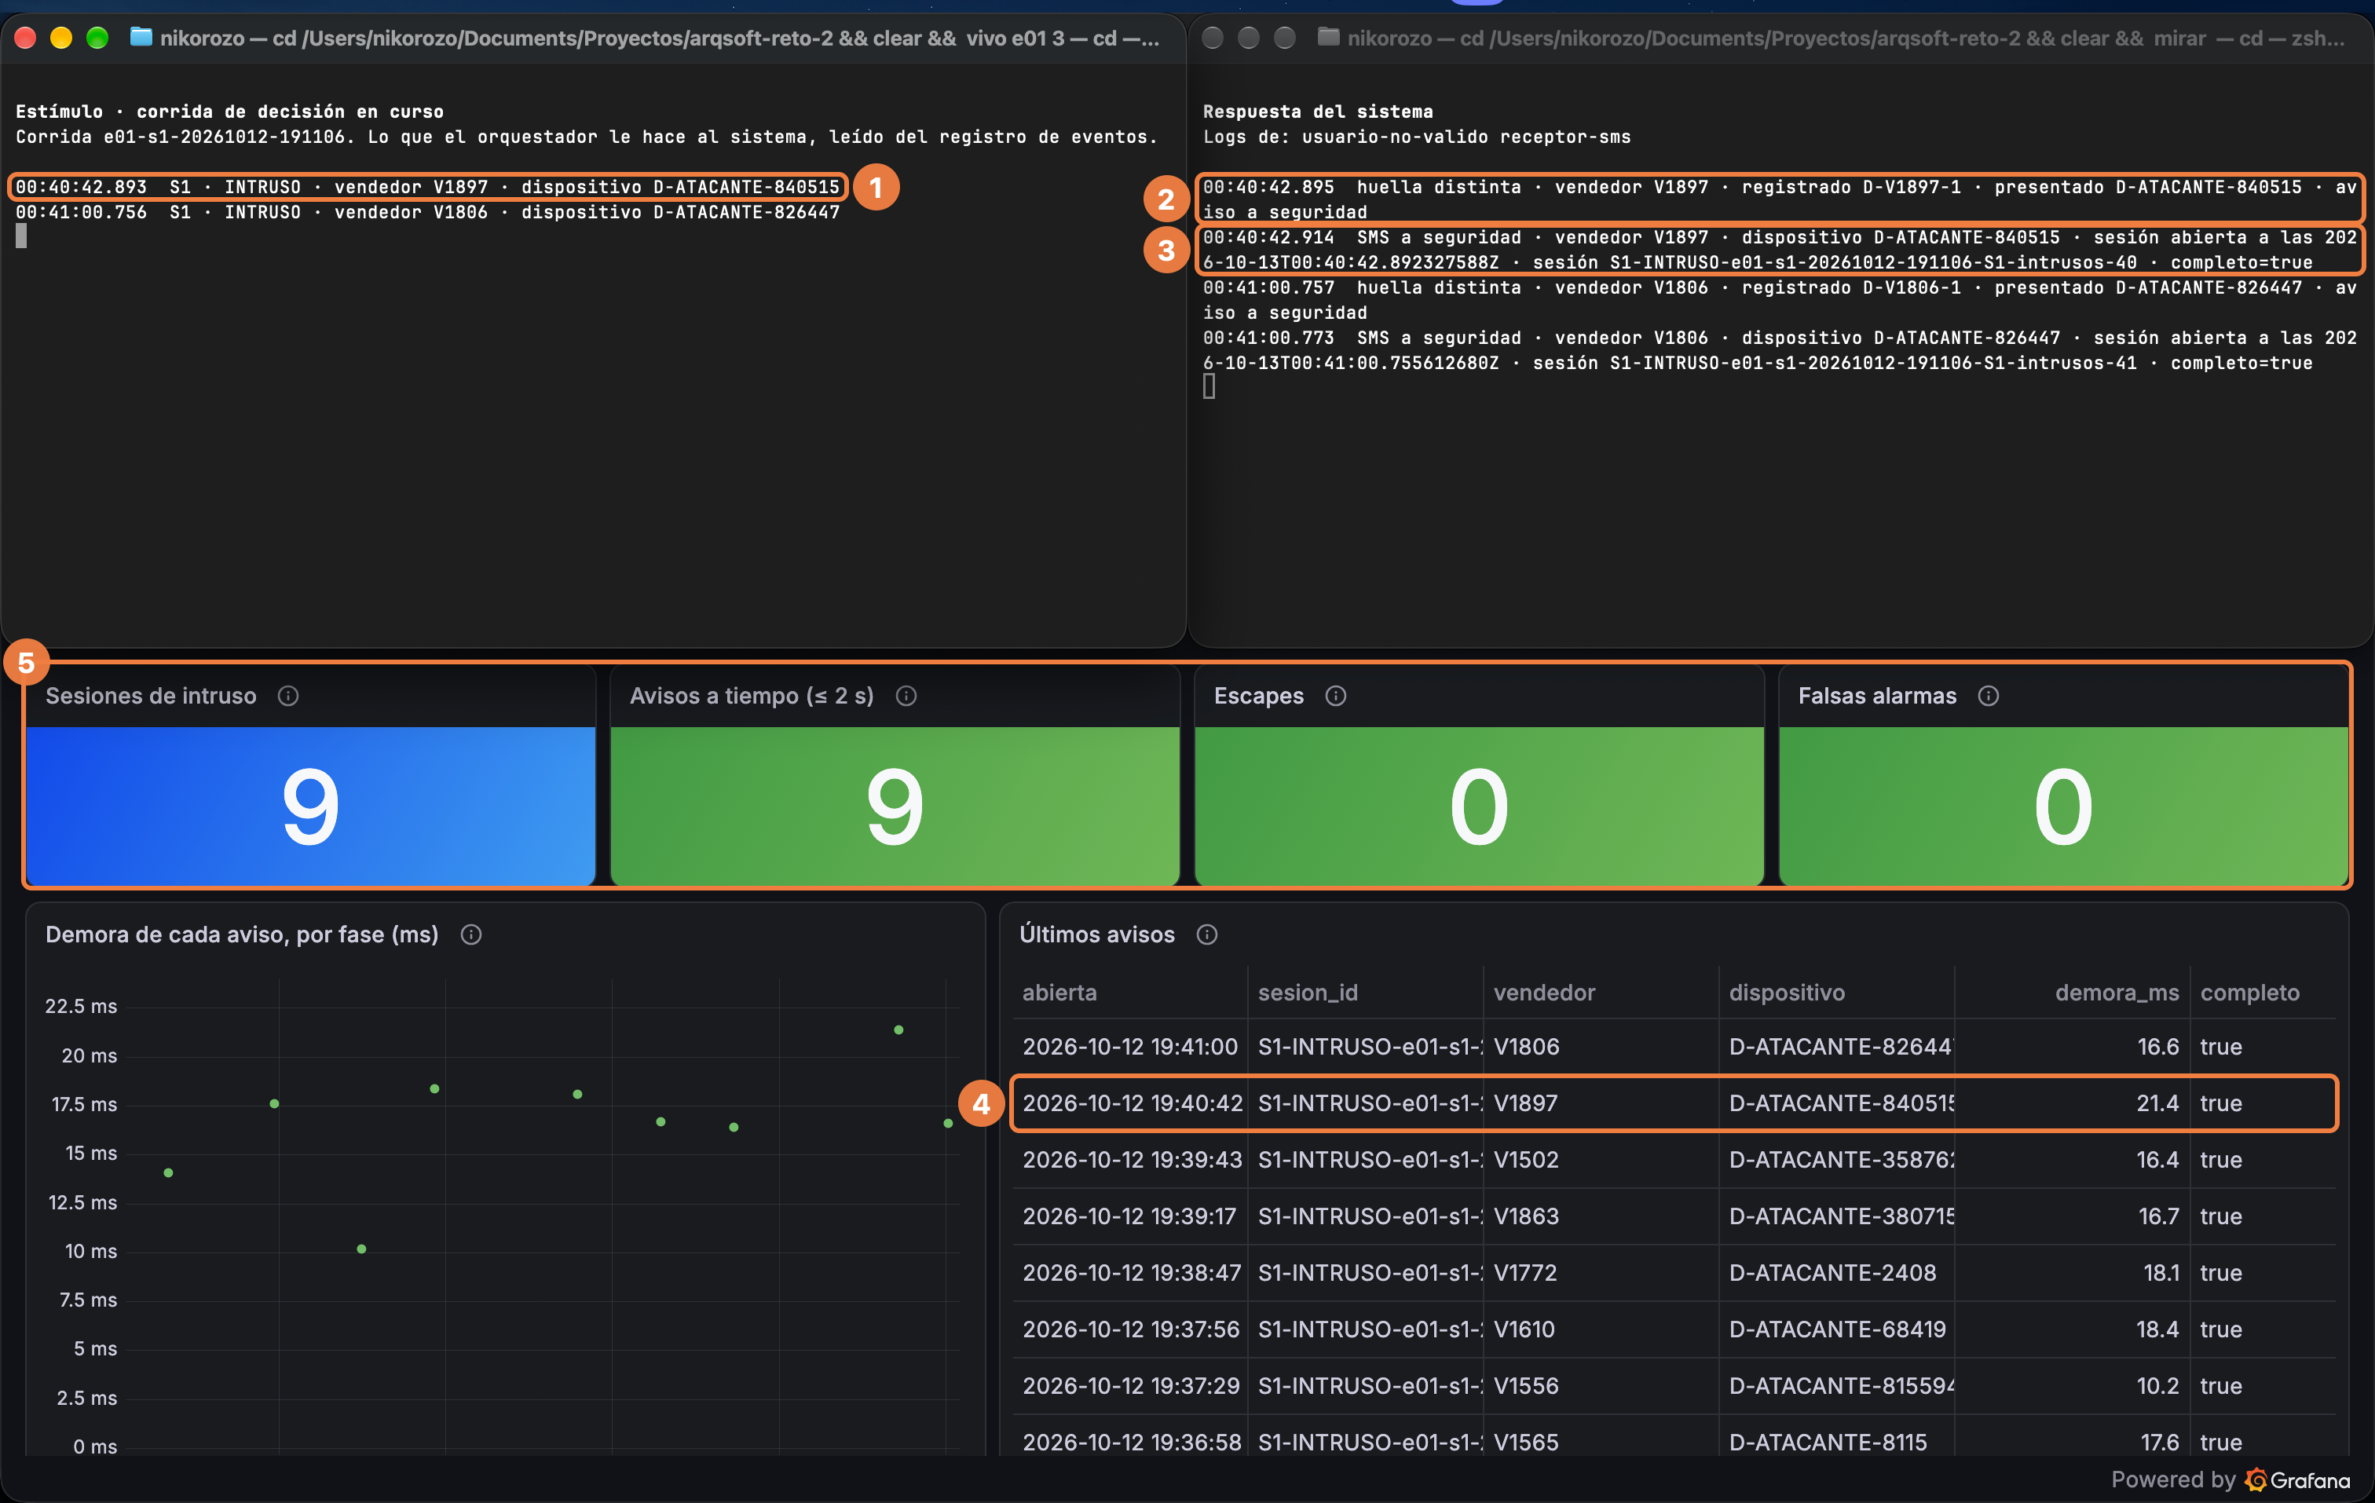Image resolution: width=2375 pixels, height=1503 pixels.
Task: Click the 22.5 ms y-axis label
Action: pos(81,1006)
